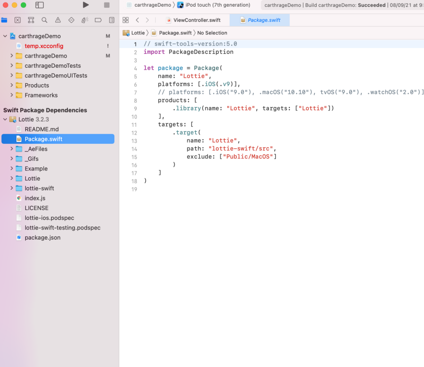
Task: Click the Swift Package Dependencies header
Action: [x=45, y=110]
